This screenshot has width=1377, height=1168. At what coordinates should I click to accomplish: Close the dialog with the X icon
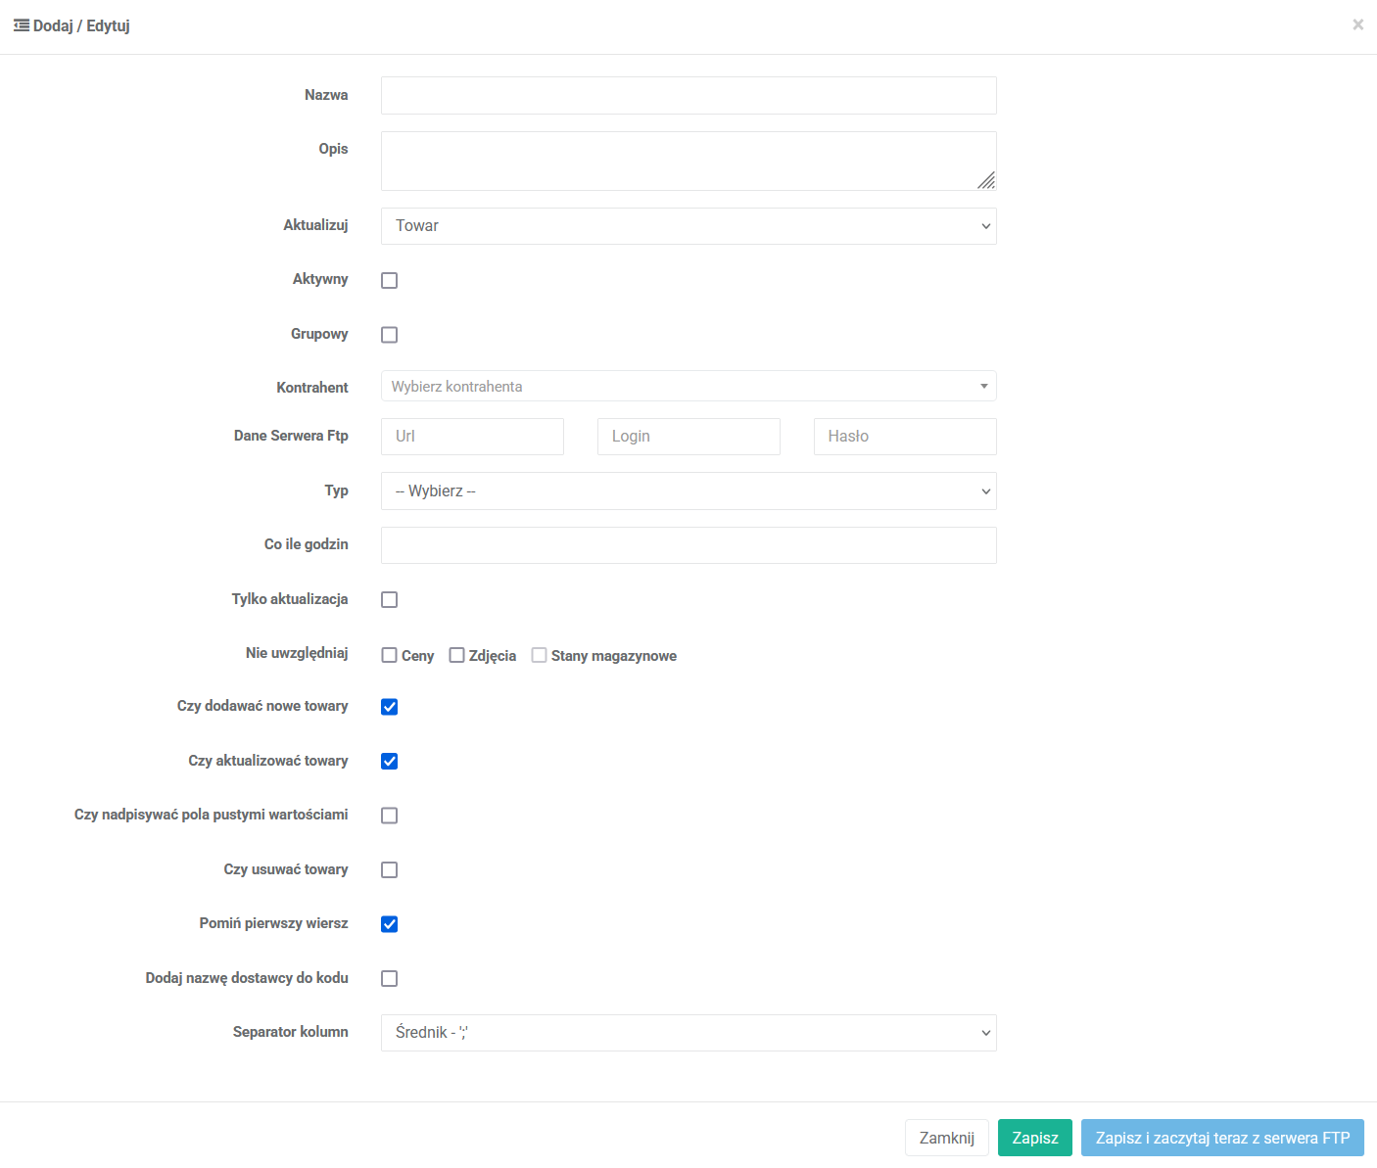click(1357, 24)
